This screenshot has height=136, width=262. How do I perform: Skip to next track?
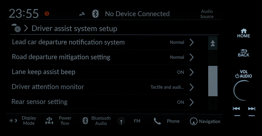[x=252, y=109]
